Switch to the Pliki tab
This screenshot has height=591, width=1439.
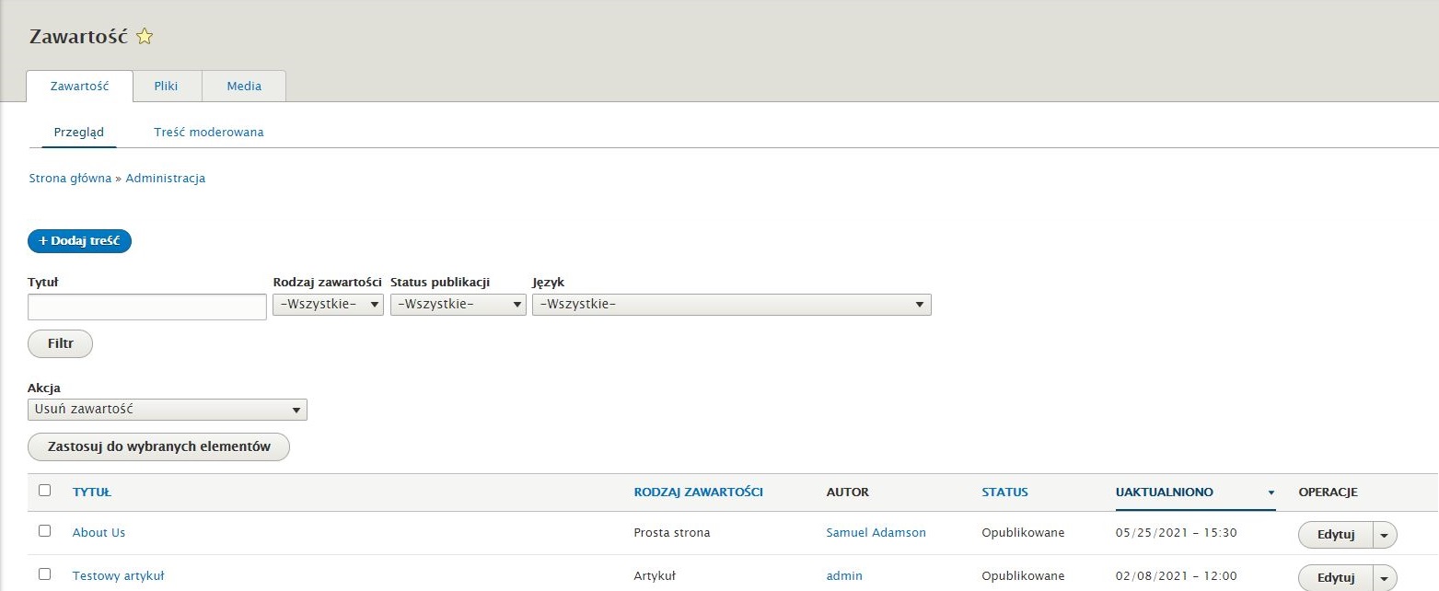pyautogui.click(x=167, y=86)
